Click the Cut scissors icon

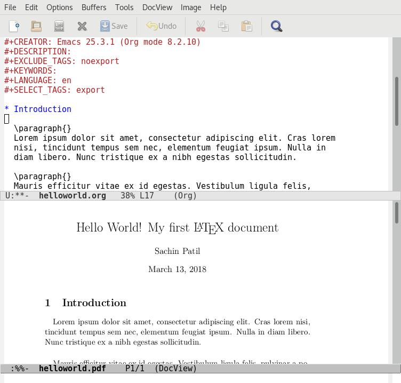click(200, 26)
